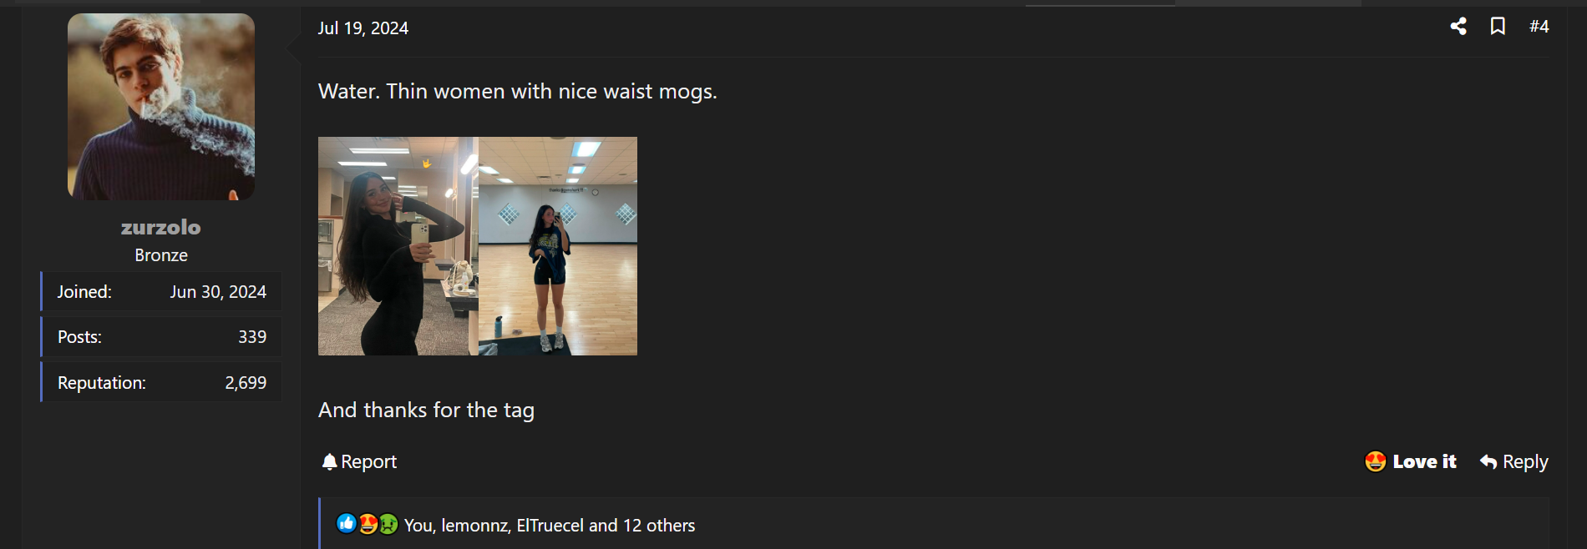Image resolution: width=1587 pixels, height=549 pixels.
Task: Click the heart-eyes reaction in reactions bar
Action: [368, 524]
